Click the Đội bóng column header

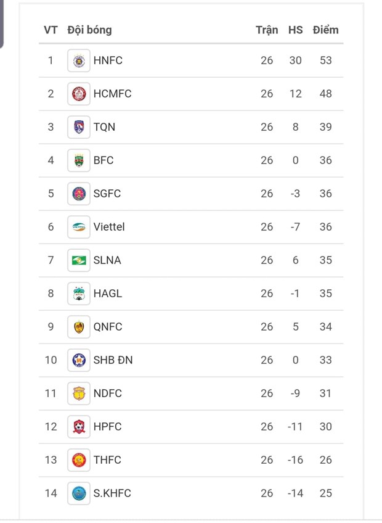[89, 30]
